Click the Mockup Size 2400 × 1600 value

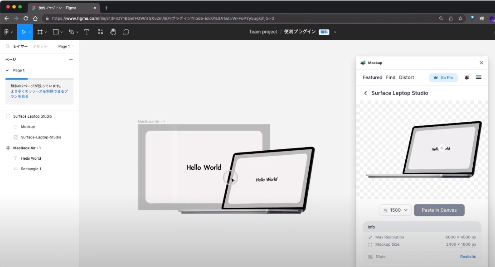click(461, 244)
